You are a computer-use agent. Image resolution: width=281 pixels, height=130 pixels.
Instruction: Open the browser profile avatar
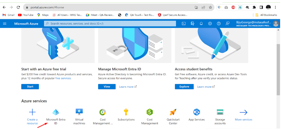(268, 7)
